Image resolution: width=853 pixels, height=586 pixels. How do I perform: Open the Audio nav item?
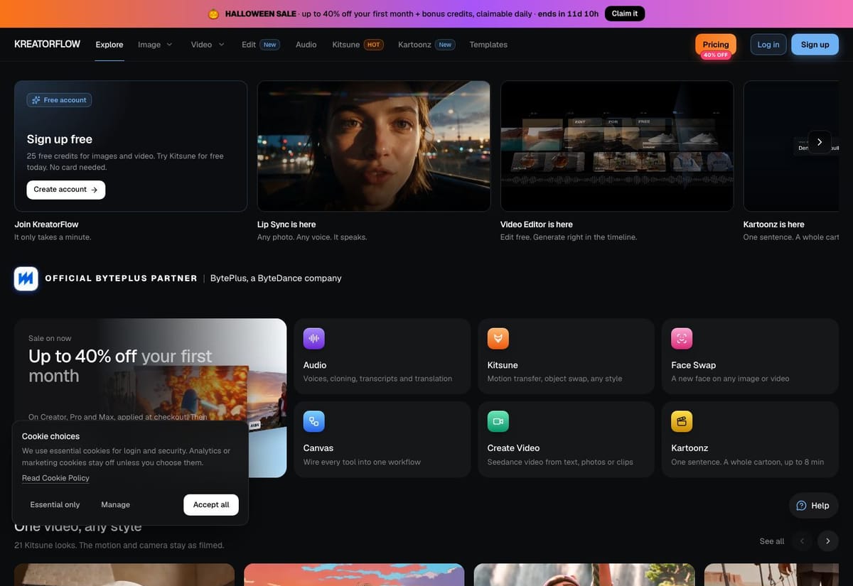click(306, 45)
